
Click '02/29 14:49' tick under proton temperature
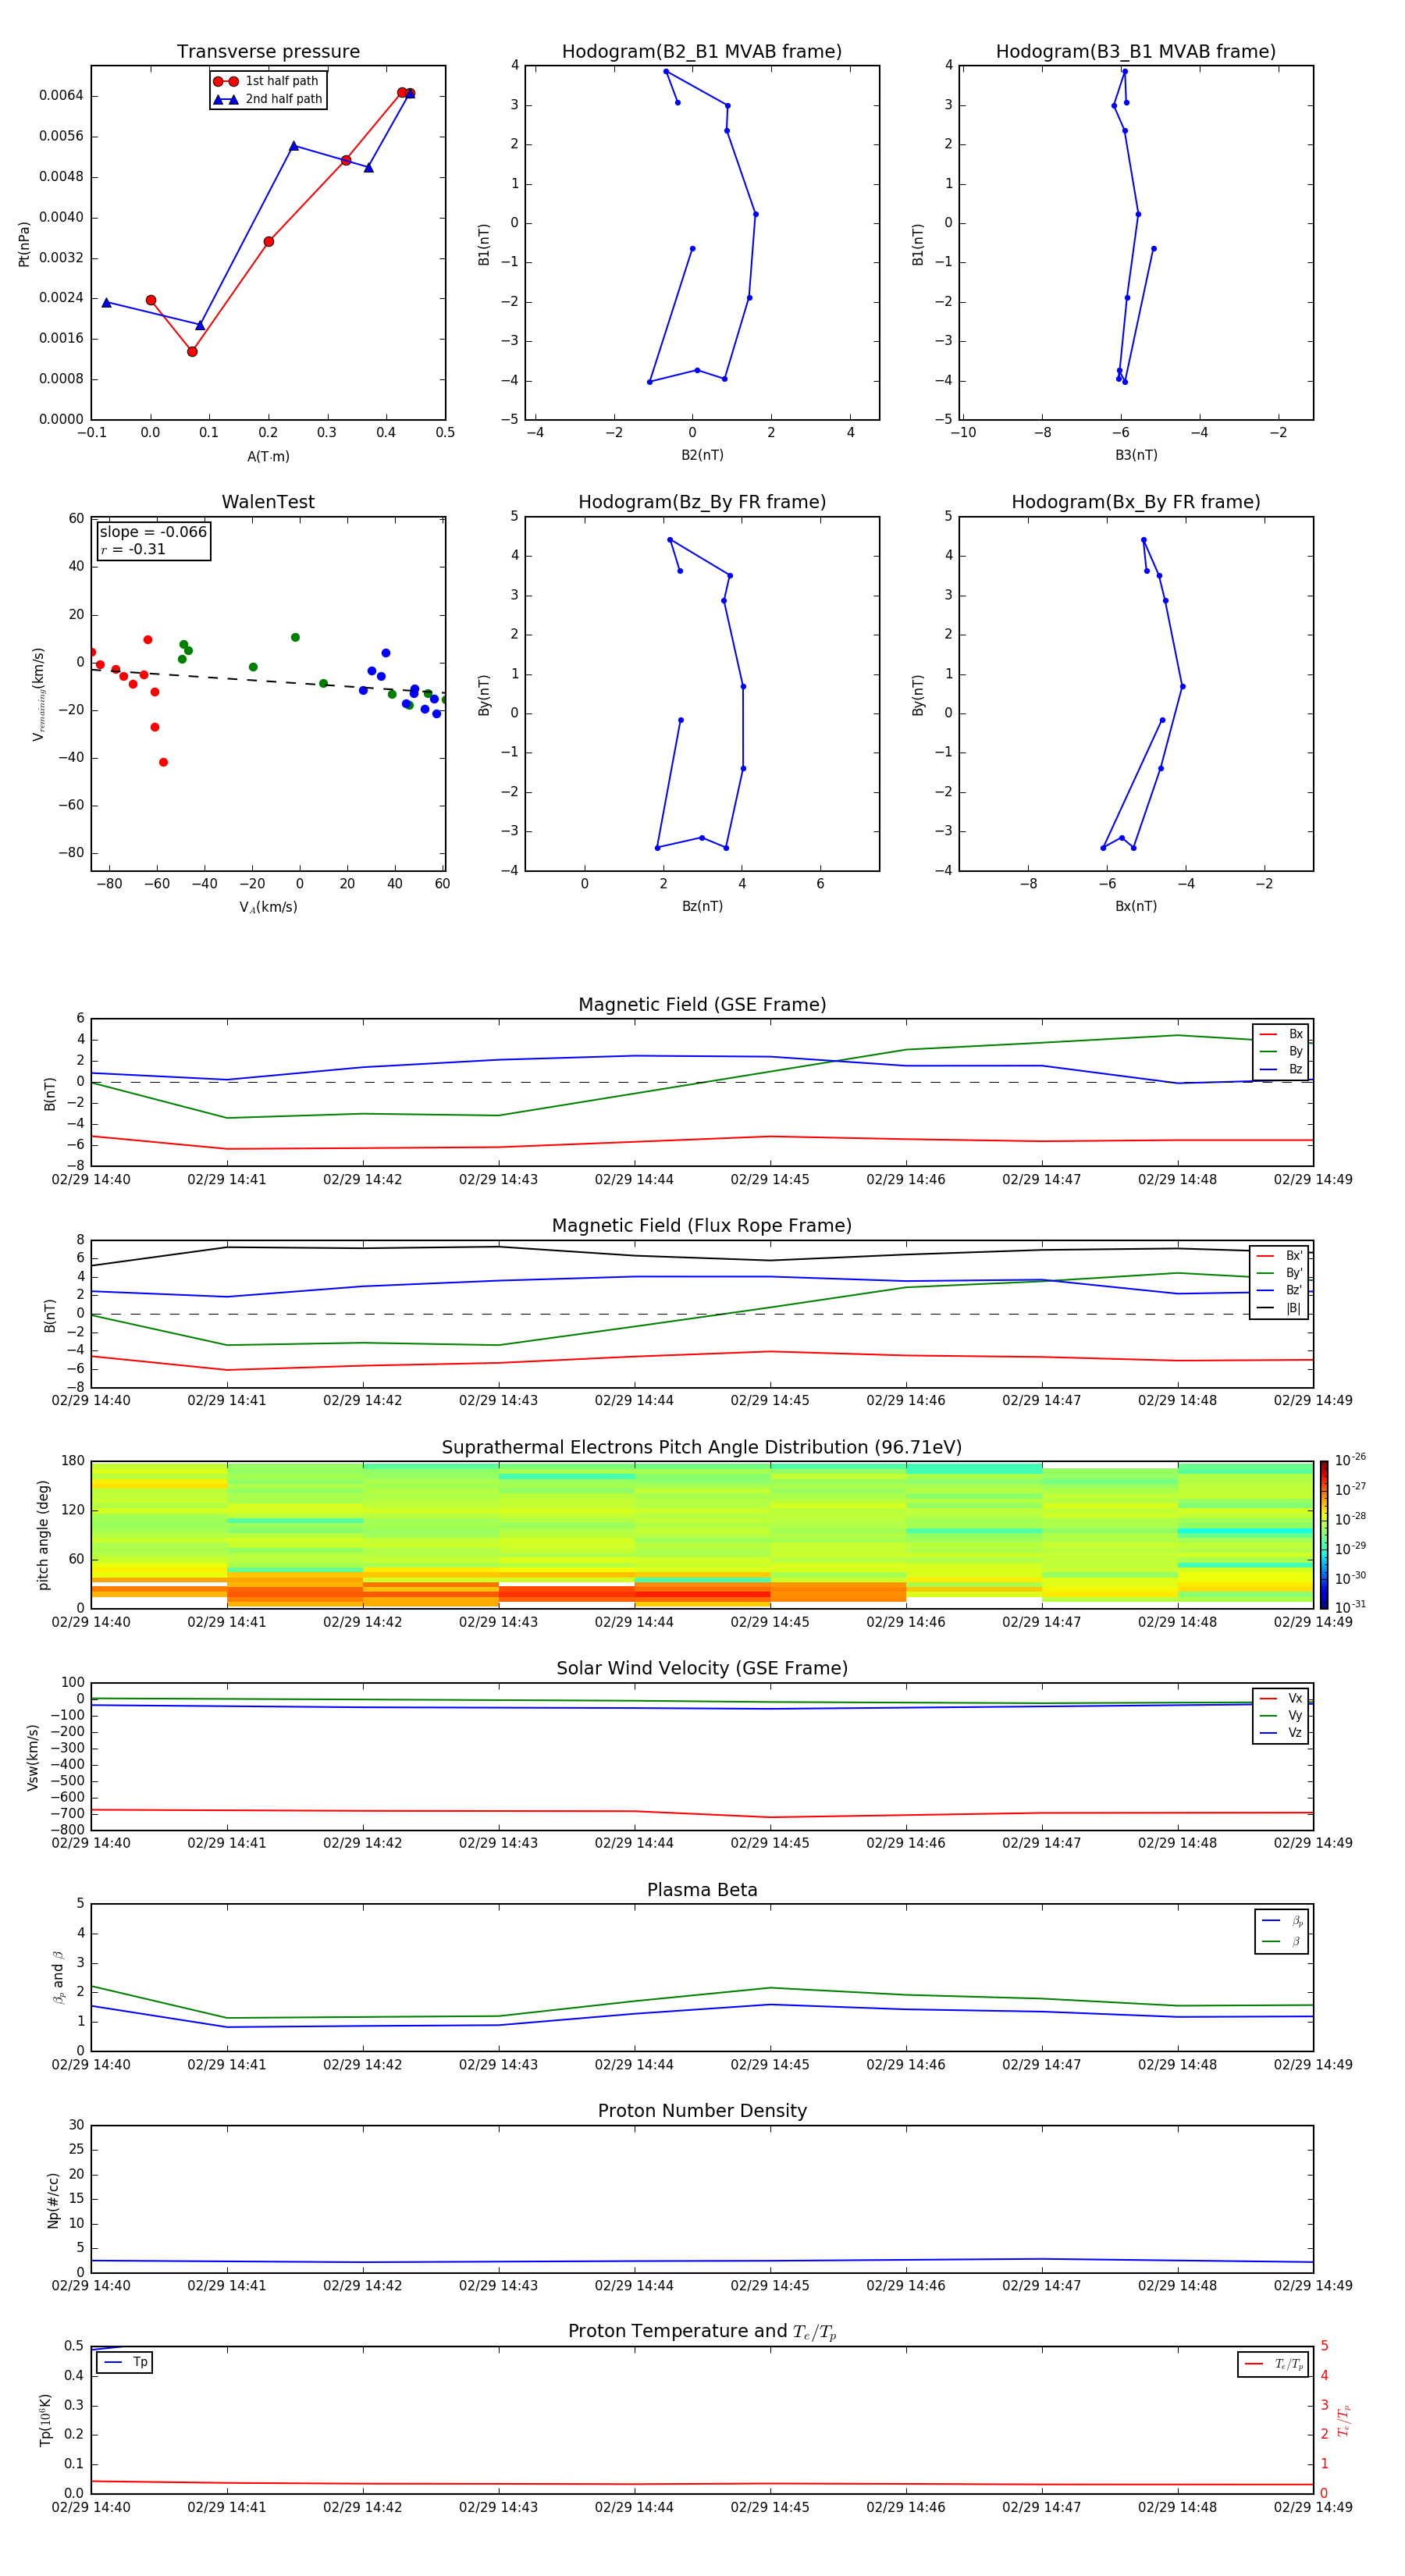(x=1313, y=2507)
